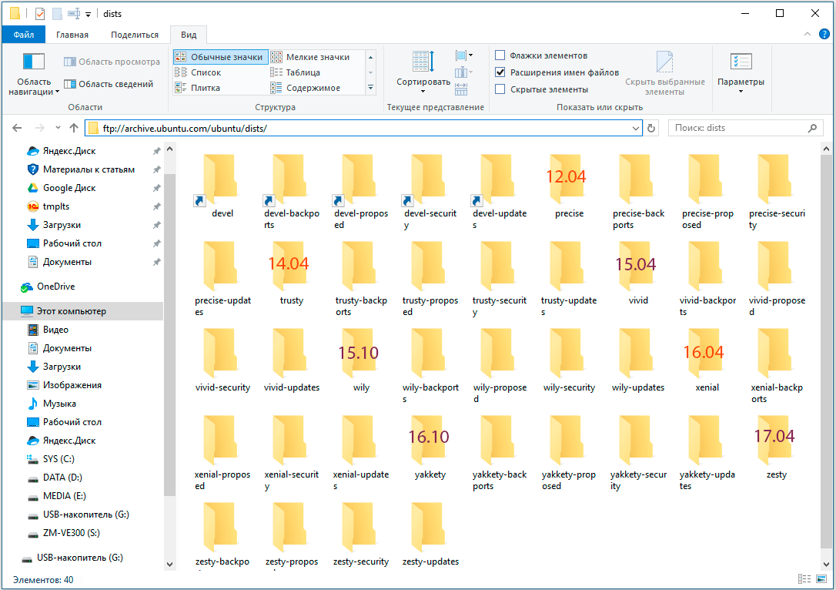Viewport: 836px width, 590px height.
Task: Open the Файл (File) menu tab
Action: point(23,35)
